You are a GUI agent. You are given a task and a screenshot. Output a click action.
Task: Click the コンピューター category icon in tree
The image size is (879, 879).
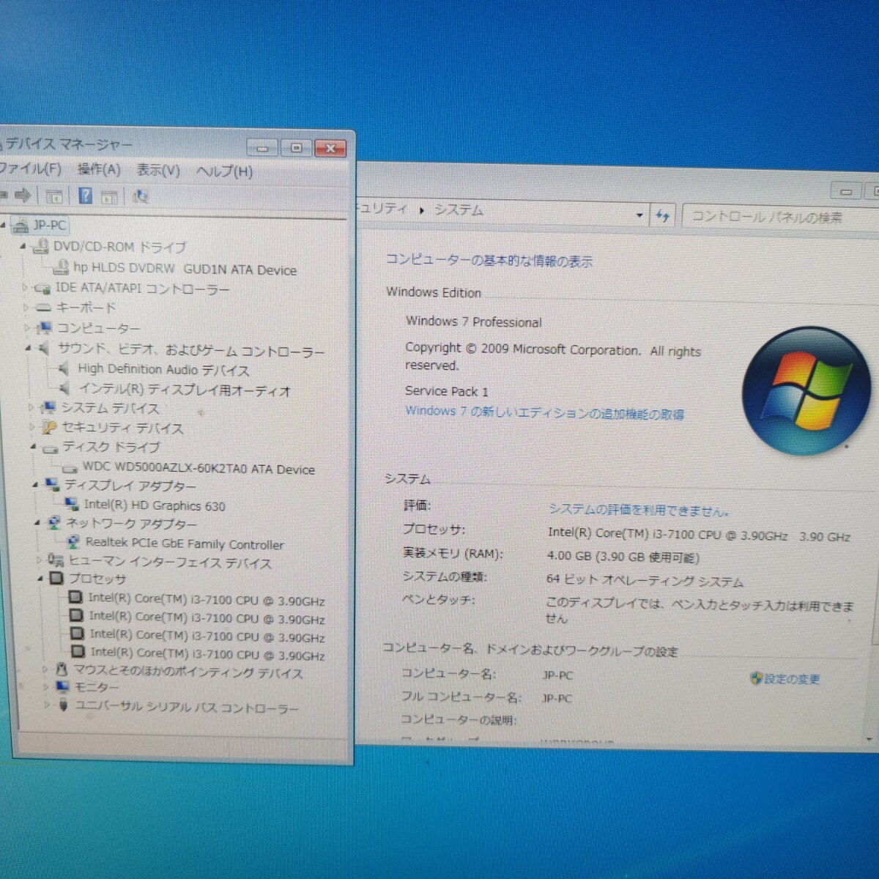45,328
